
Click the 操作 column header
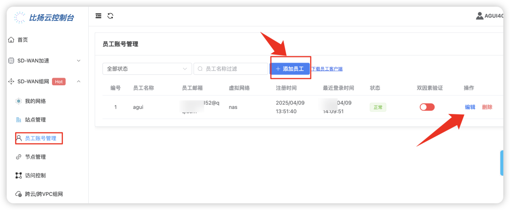[x=469, y=88]
